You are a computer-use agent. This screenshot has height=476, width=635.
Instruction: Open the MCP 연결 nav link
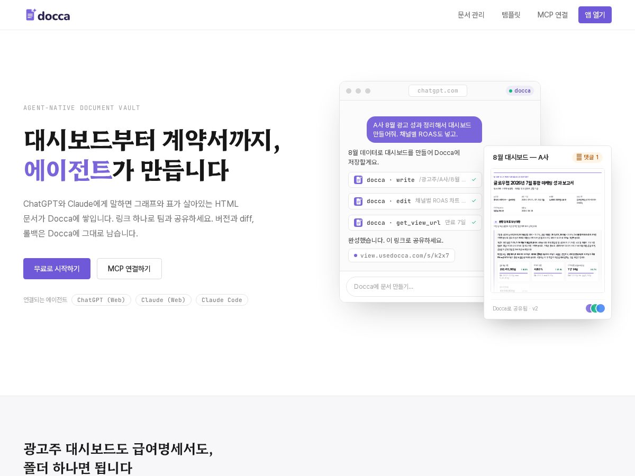point(552,15)
